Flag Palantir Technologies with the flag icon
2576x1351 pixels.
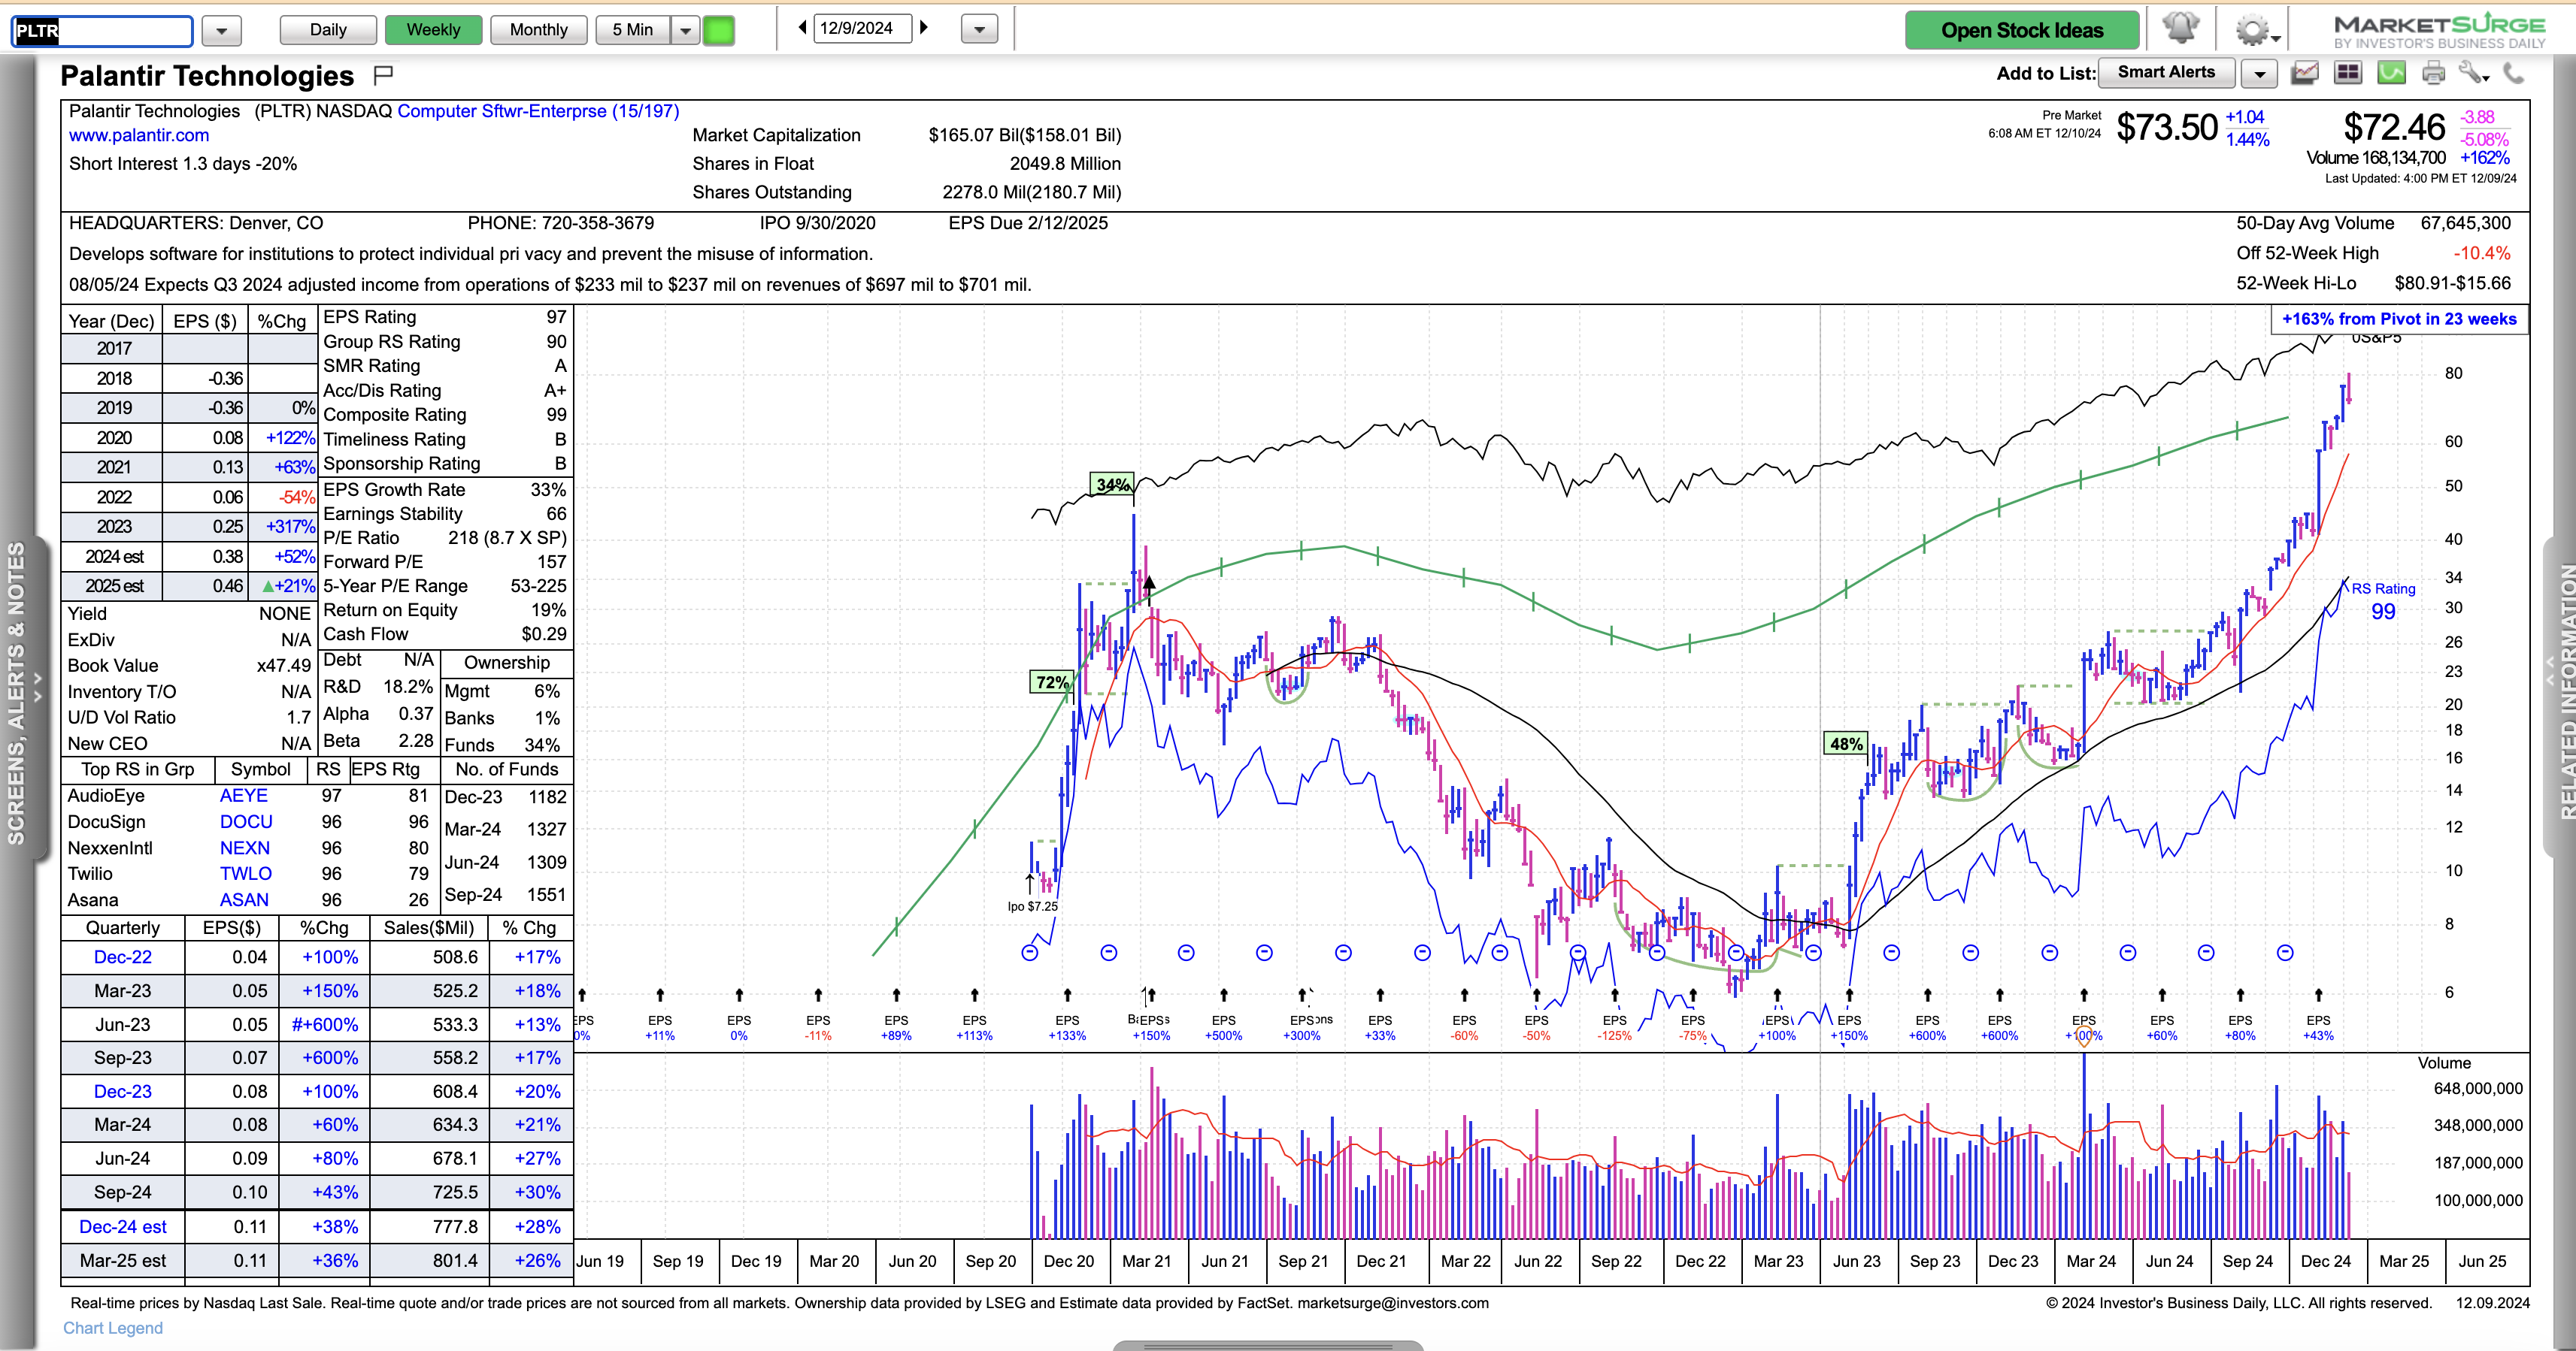click(383, 75)
